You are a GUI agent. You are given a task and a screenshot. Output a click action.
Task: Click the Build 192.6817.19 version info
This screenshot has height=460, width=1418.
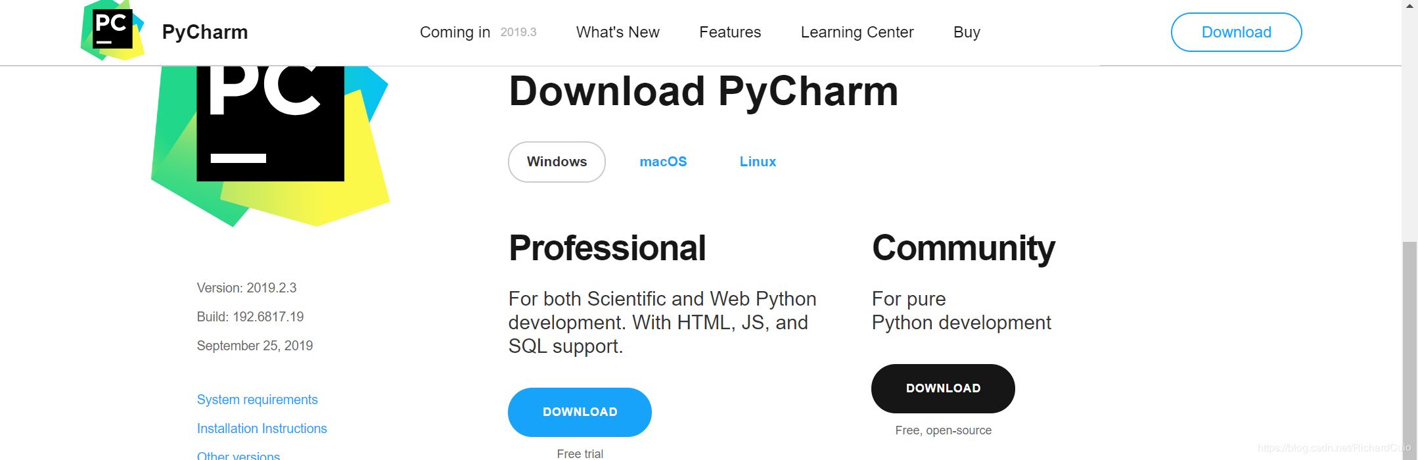(250, 316)
